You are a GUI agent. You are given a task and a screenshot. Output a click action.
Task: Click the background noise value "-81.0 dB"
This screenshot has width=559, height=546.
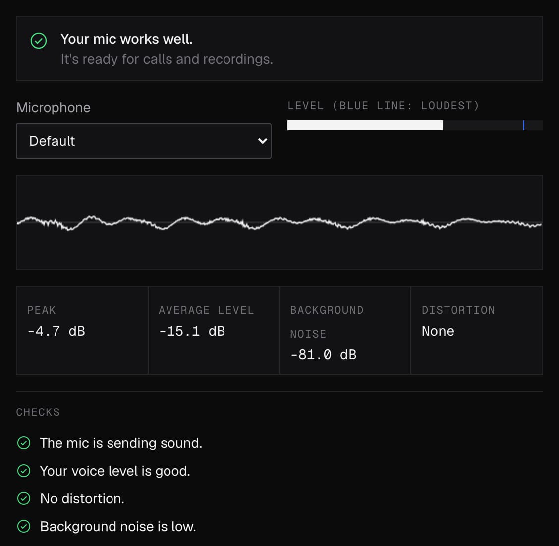tap(323, 355)
